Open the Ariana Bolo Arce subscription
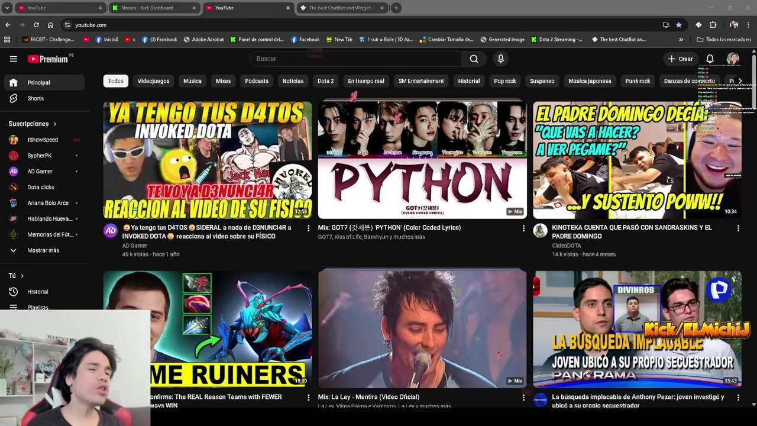The image size is (757, 426). click(44, 203)
